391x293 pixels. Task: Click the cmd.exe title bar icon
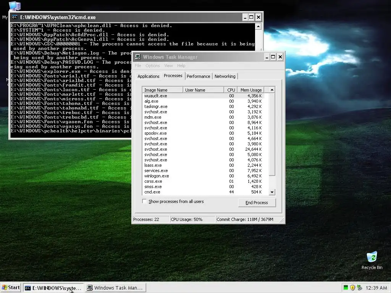pyautogui.click(x=15, y=17)
